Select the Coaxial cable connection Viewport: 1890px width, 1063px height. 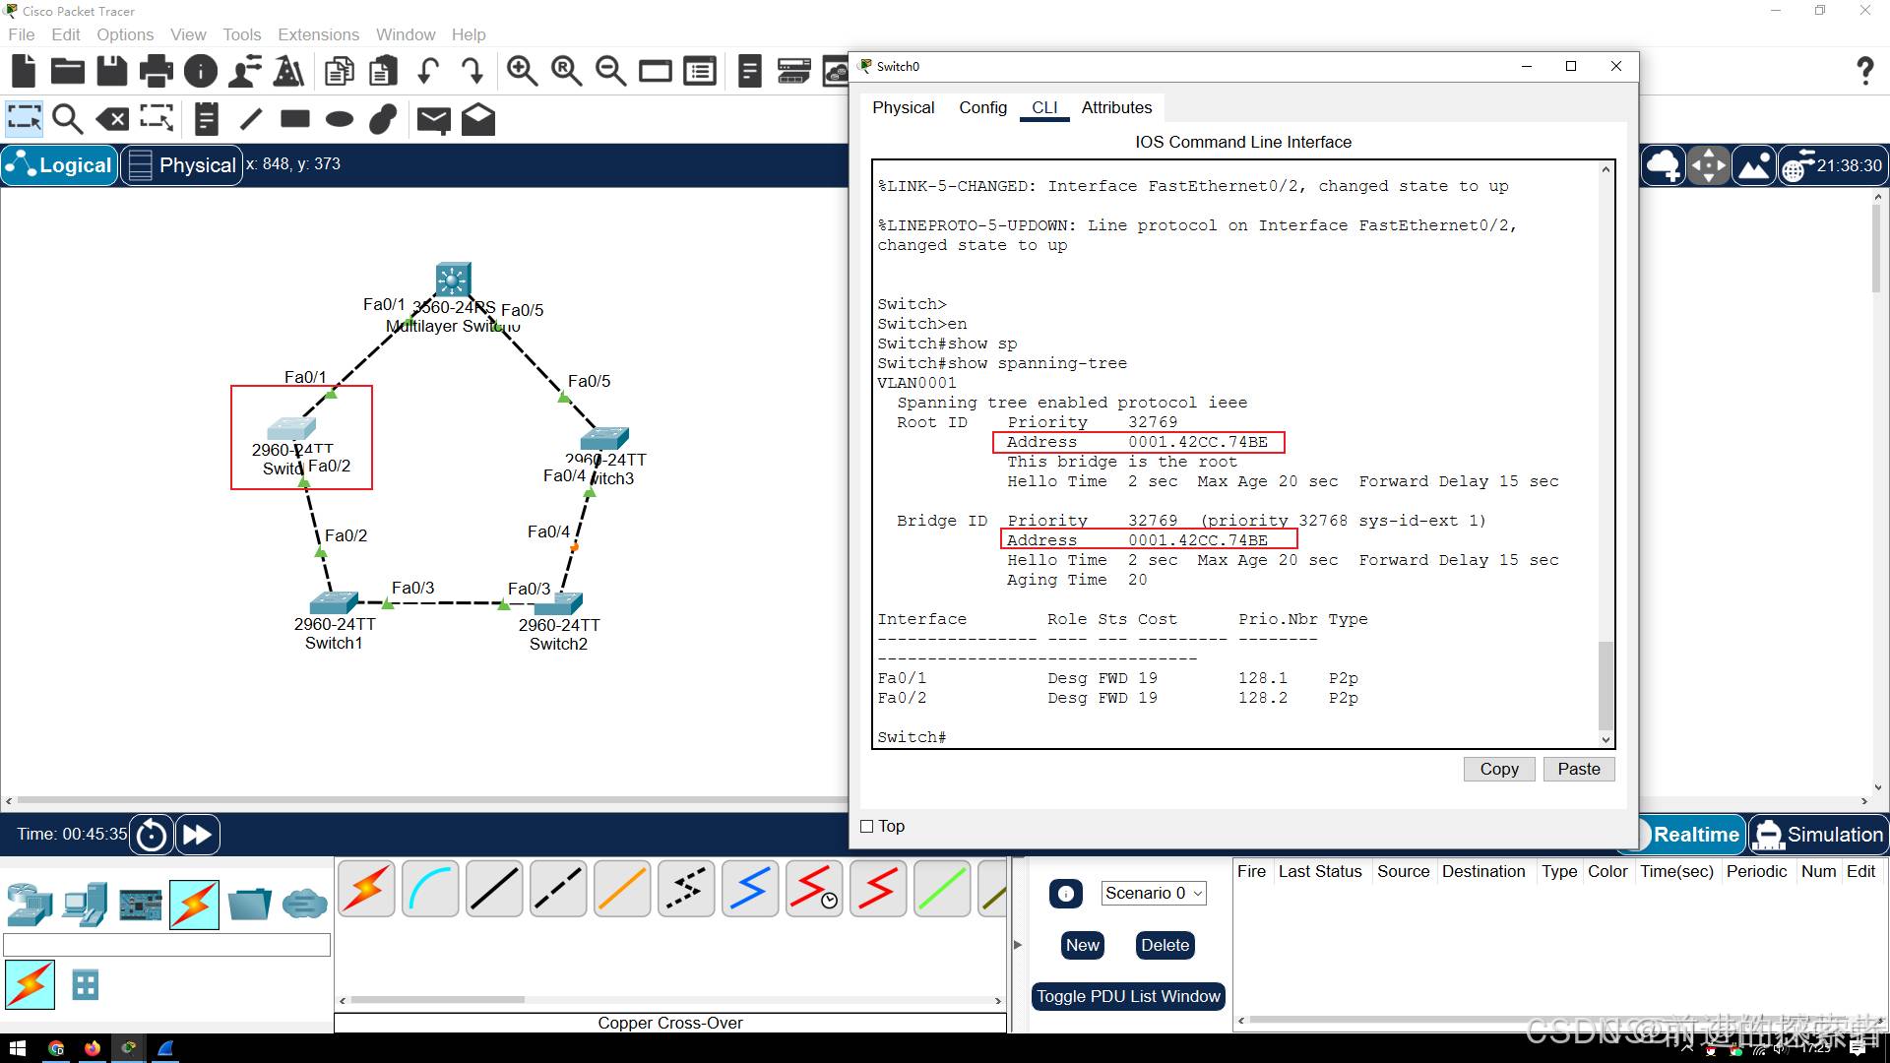point(750,889)
